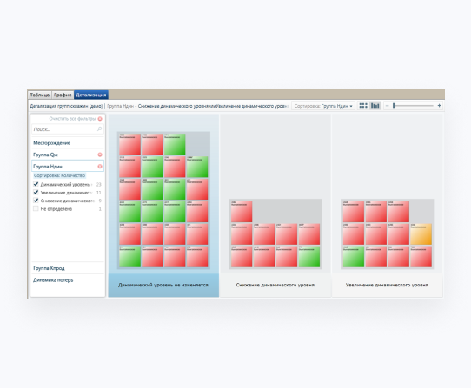Click Сортировка: Количество link
This screenshot has width=471, height=388.
[59, 175]
